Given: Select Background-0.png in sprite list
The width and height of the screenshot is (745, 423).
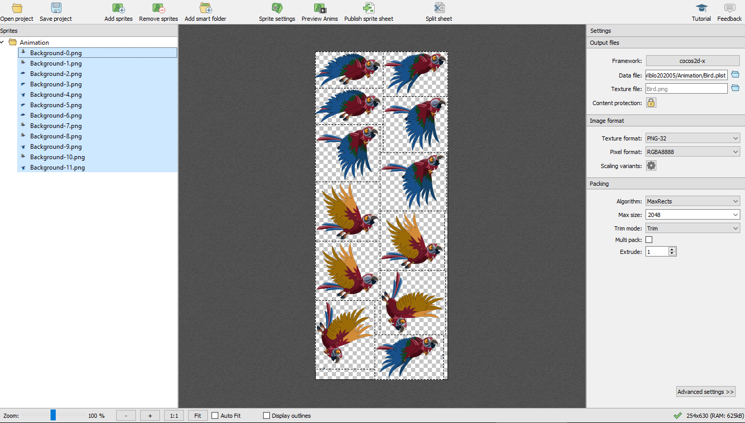Looking at the screenshot, I should coord(97,53).
